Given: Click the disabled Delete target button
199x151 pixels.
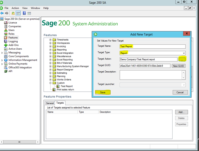Looking at the screenshot, I should click(x=181, y=118).
